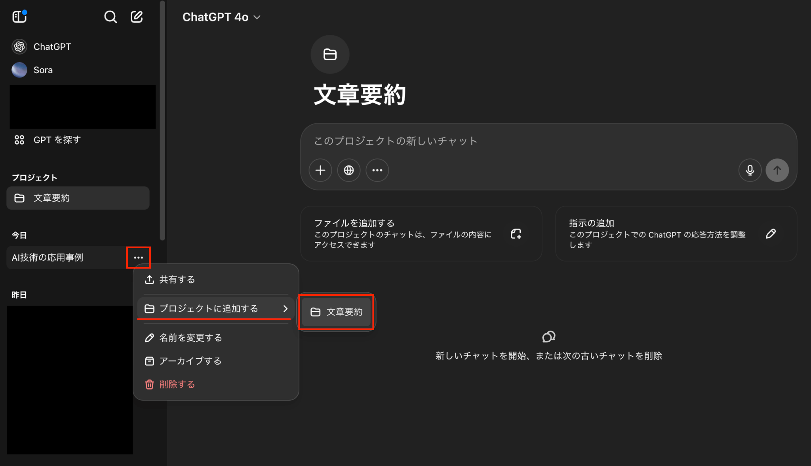Click the pencil icon on 指示の追加
Image resolution: width=811 pixels, height=466 pixels.
pos(771,234)
